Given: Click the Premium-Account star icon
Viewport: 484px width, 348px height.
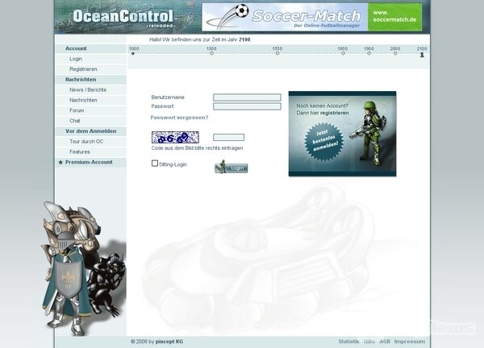Looking at the screenshot, I should (60, 162).
